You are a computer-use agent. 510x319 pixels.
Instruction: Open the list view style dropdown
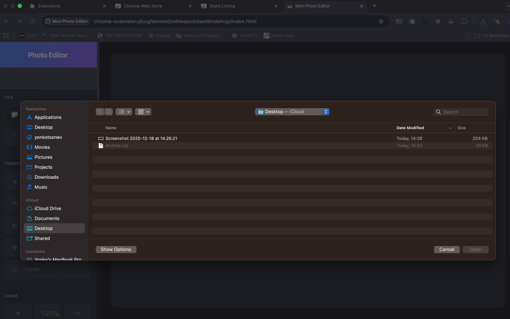click(124, 112)
